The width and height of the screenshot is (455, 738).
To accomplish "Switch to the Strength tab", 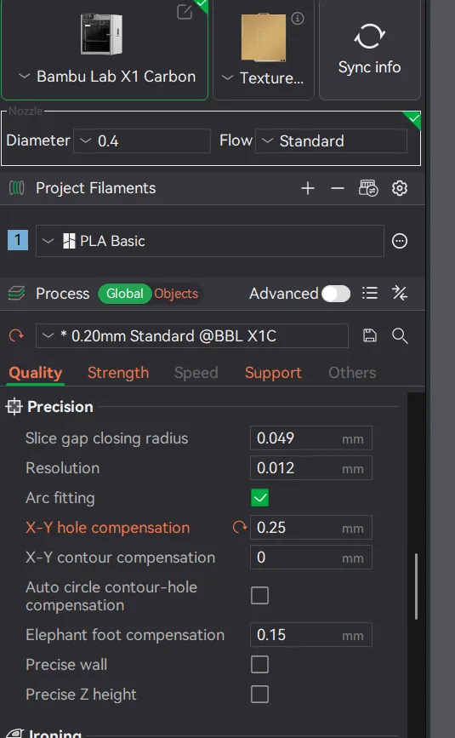I will (118, 373).
